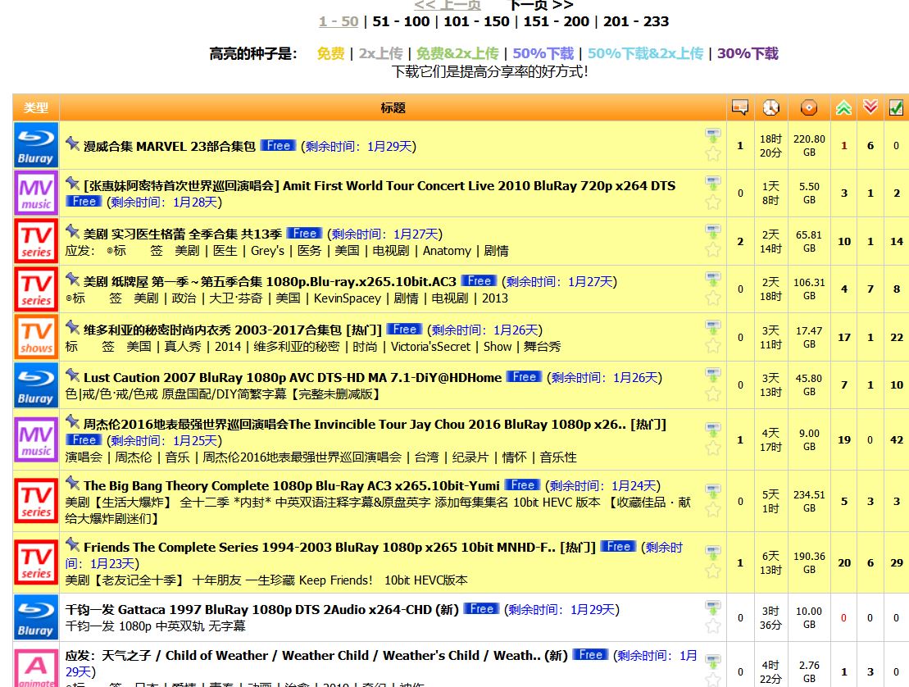Bookmark Jay Chou Invincible Tour with star

pos(713,448)
